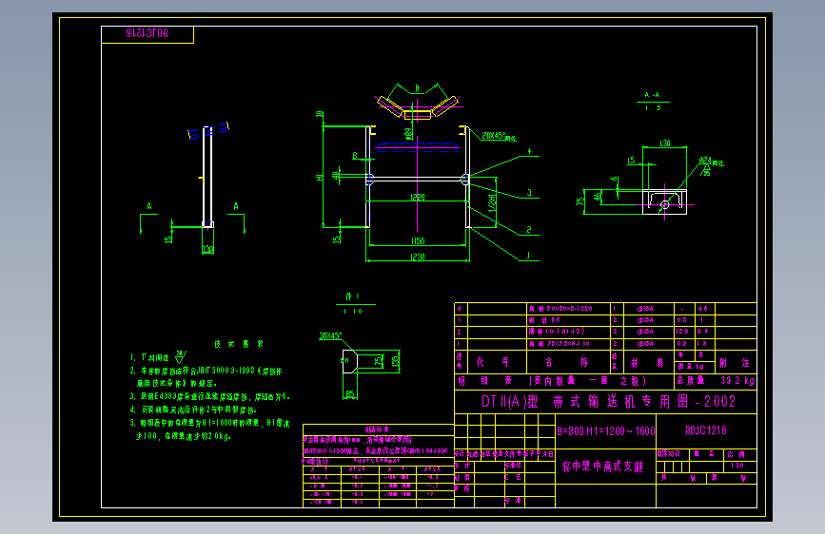
Task: Select part callout number 4
Action: coord(529,151)
